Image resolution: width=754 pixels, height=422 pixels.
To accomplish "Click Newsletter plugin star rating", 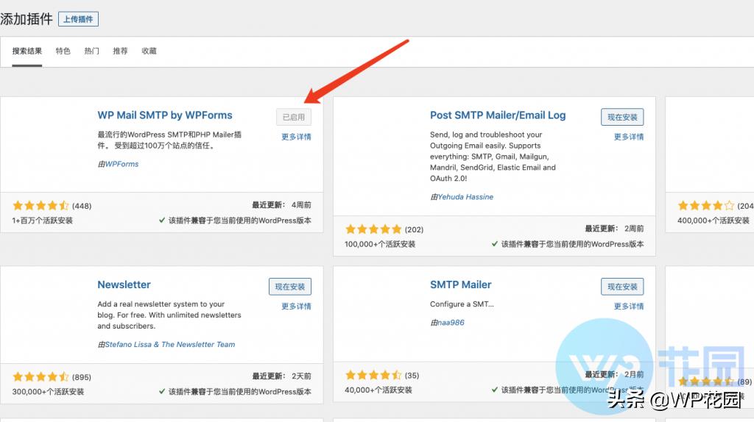I will pos(41,377).
